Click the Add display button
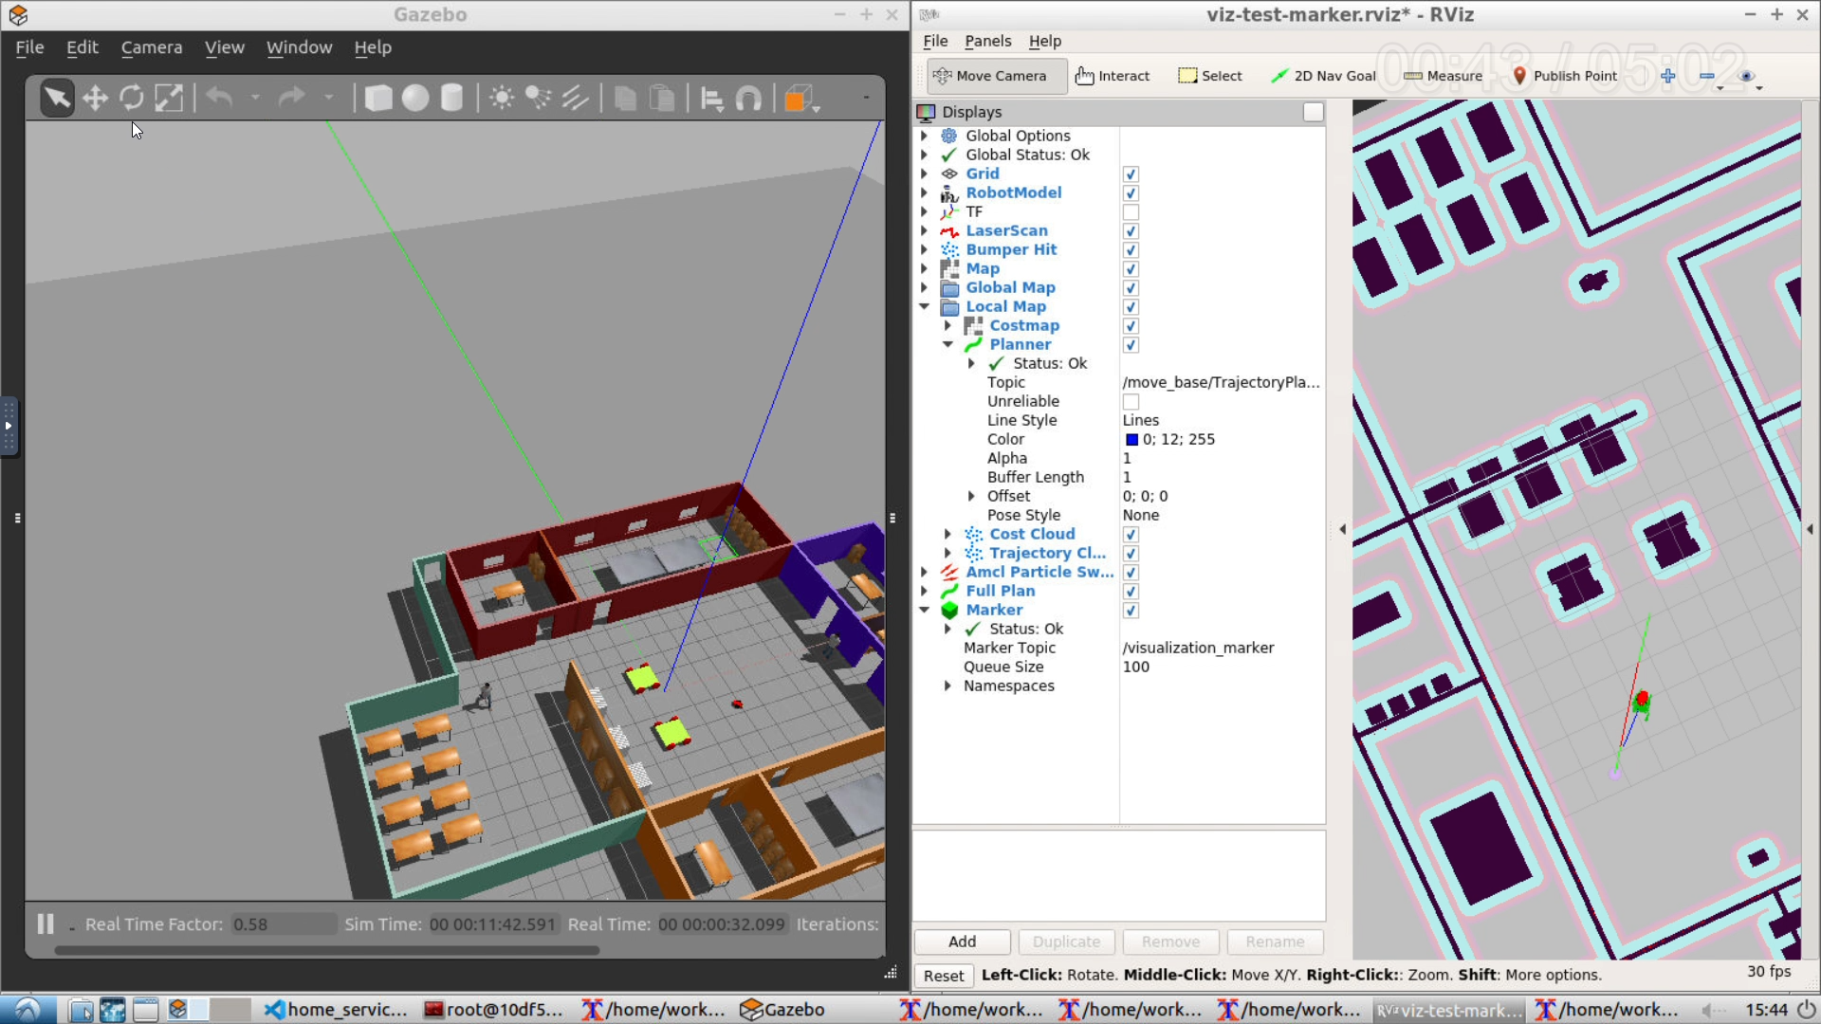1821x1024 pixels. pos(962,942)
